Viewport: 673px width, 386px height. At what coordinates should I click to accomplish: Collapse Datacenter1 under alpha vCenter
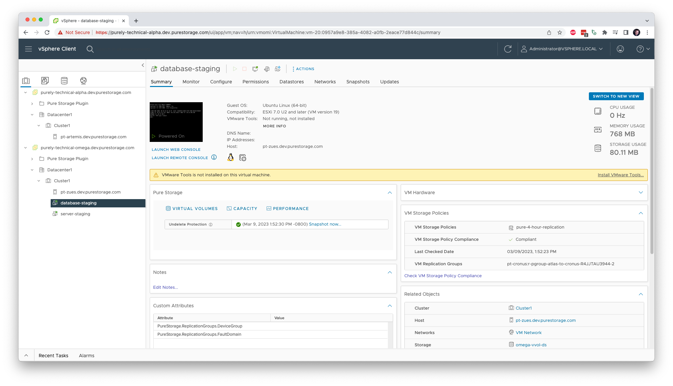[32, 115]
